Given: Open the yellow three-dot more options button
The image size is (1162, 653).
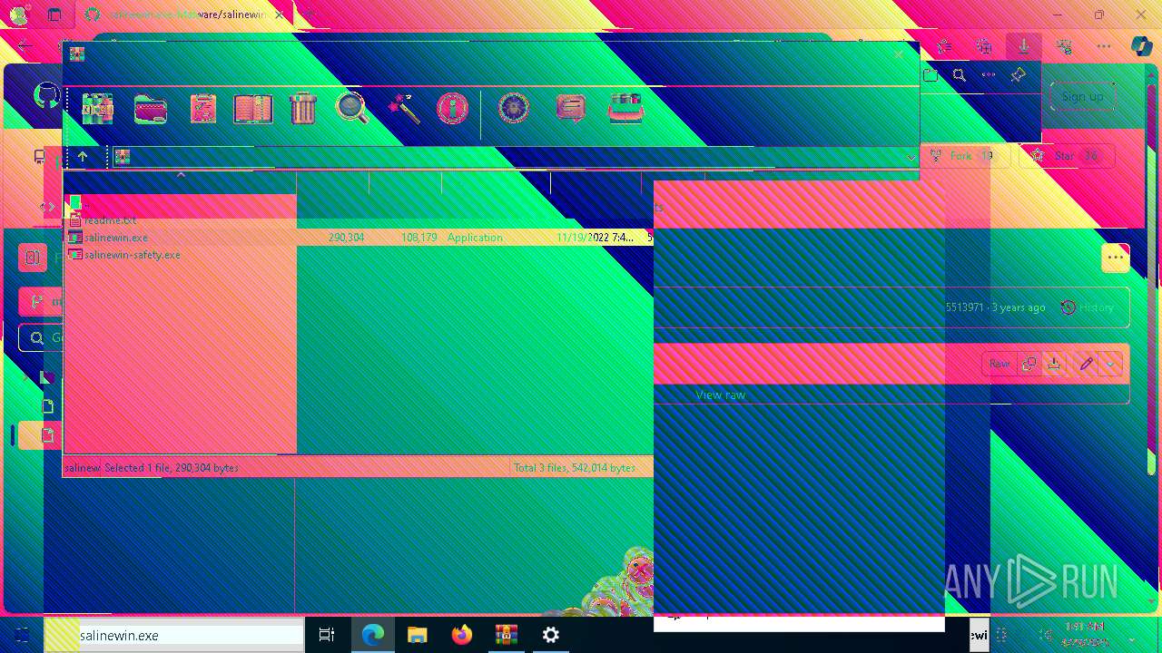Looking at the screenshot, I should pyautogui.click(x=1116, y=258).
